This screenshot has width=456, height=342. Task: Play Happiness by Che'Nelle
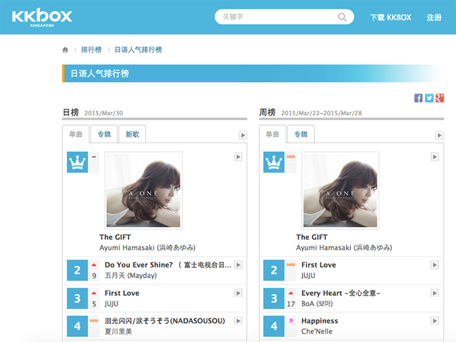(435, 321)
